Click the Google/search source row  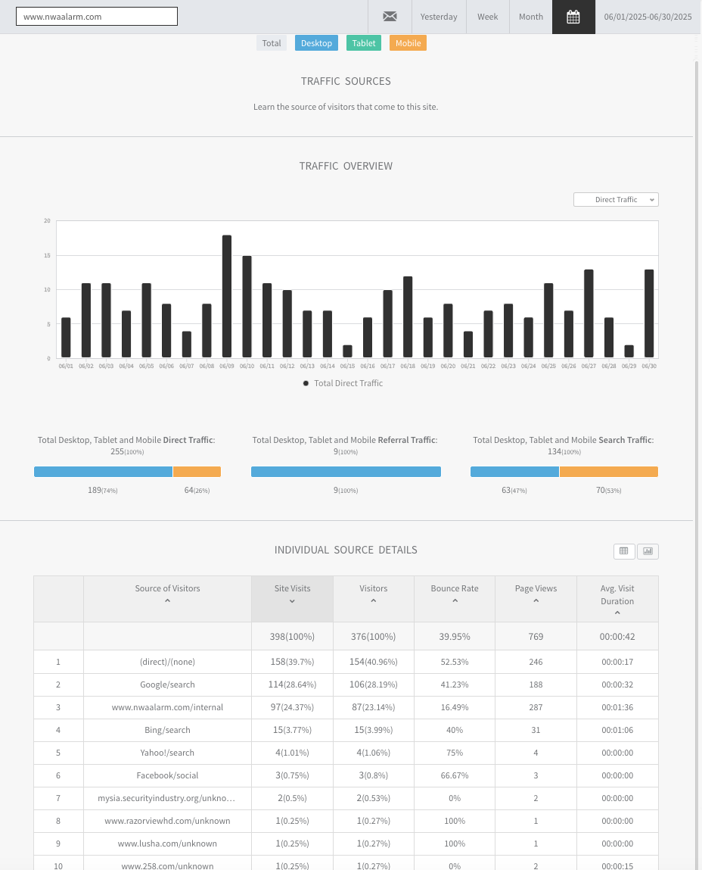tap(346, 684)
